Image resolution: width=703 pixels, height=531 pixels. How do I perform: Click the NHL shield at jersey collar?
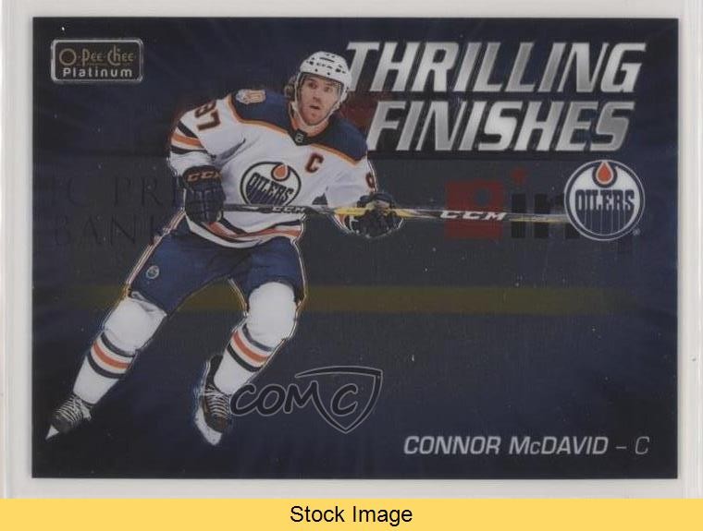301,135
